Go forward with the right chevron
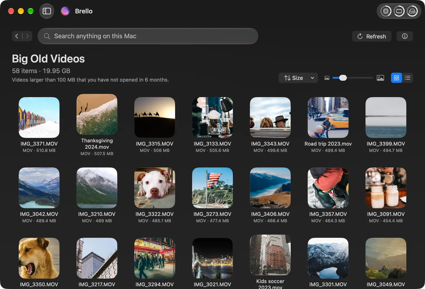Image resolution: width=425 pixels, height=289 pixels. pos(27,36)
